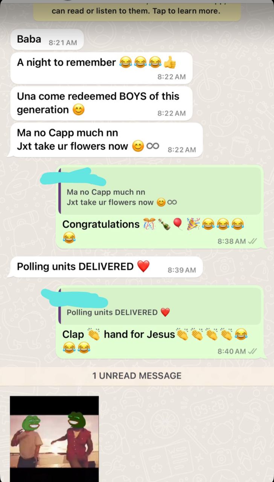The width and height of the screenshot is (274, 482).
Task: Select the 'Baba' message bubble
Action: (x=47, y=40)
